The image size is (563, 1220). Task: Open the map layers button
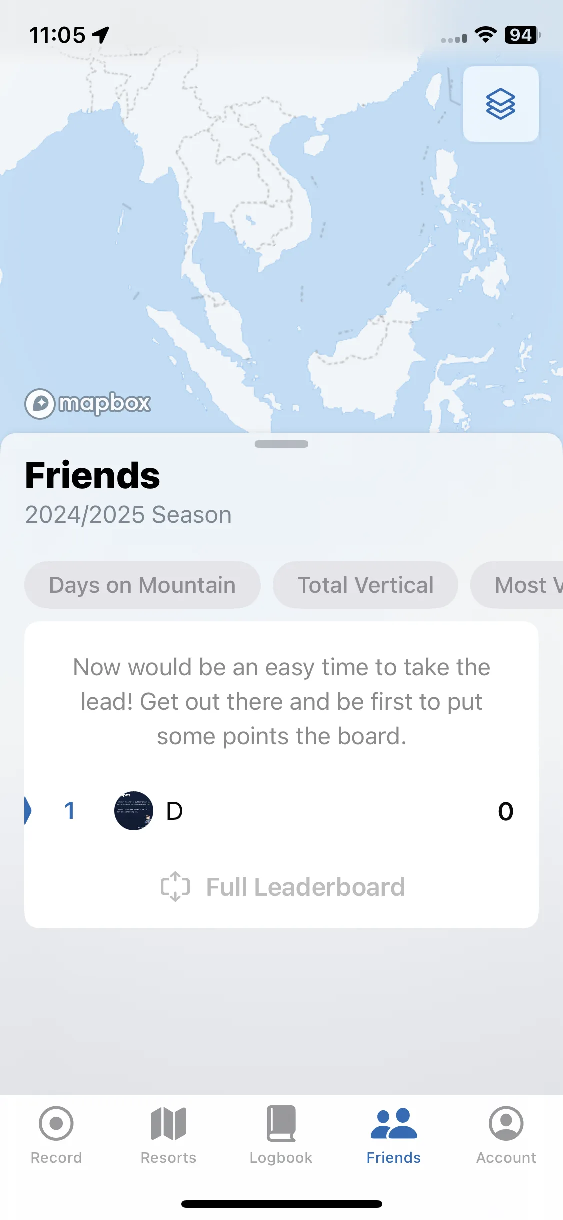pyautogui.click(x=501, y=104)
